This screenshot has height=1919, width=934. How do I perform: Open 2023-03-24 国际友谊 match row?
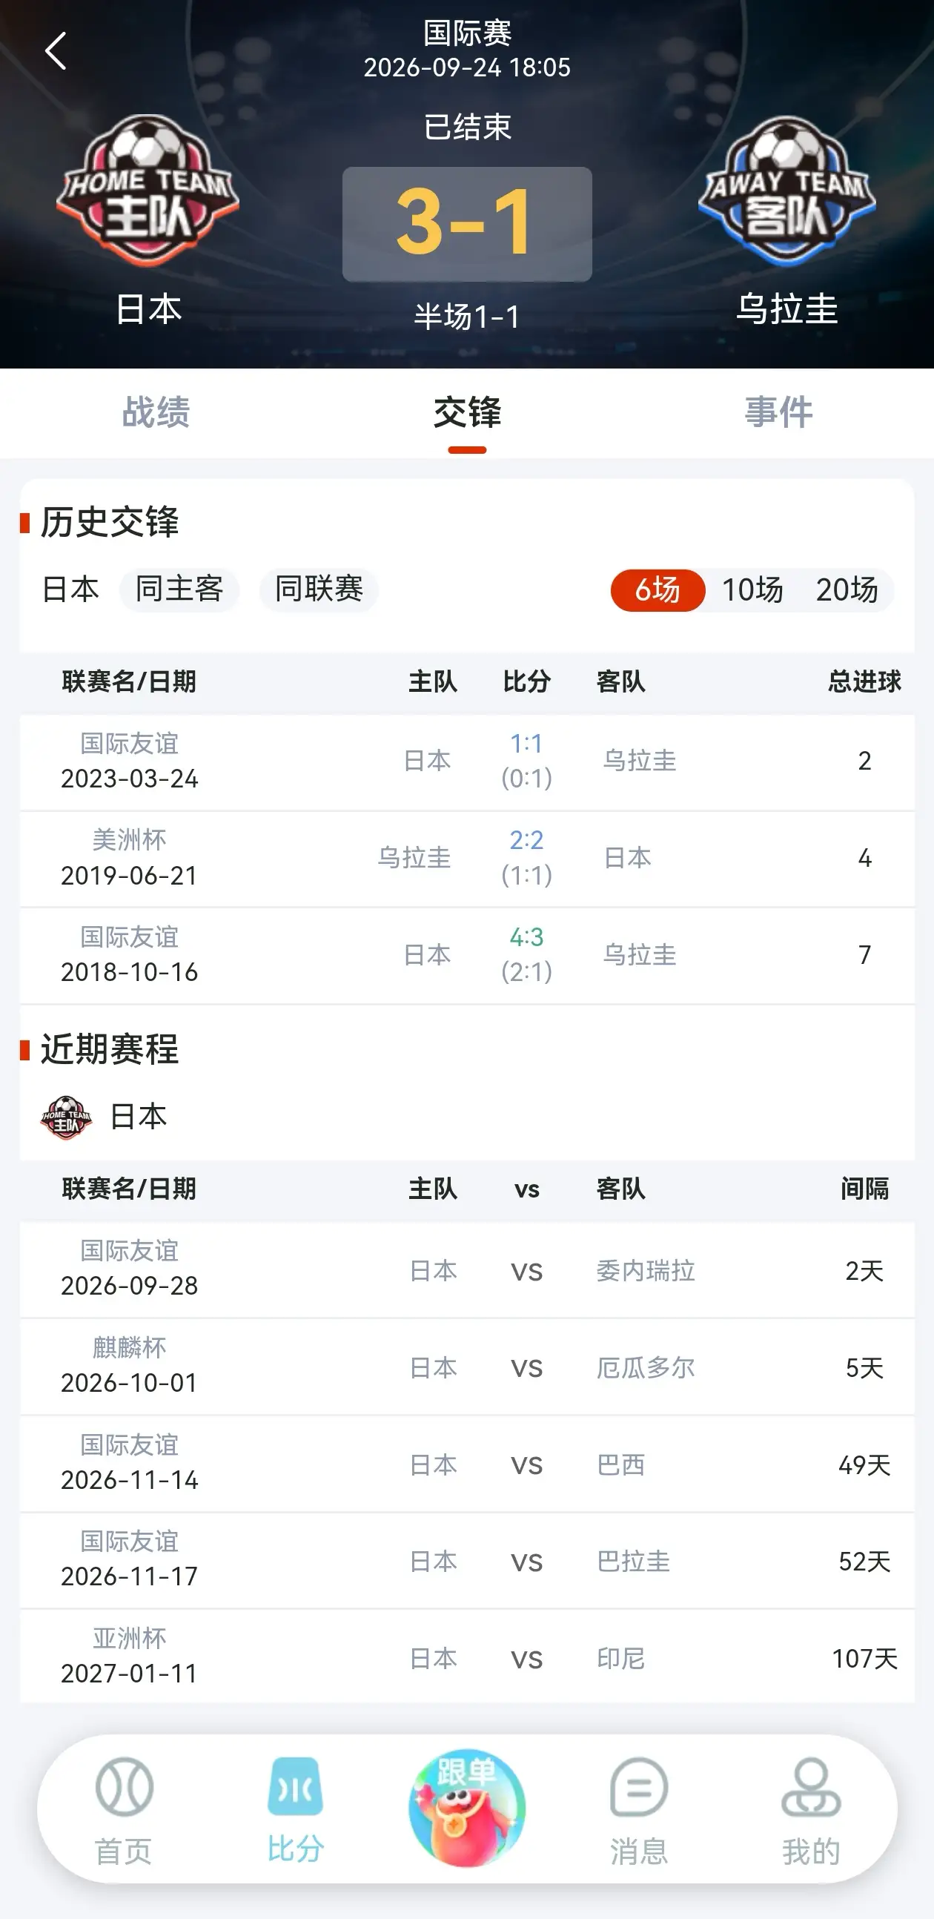467,762
